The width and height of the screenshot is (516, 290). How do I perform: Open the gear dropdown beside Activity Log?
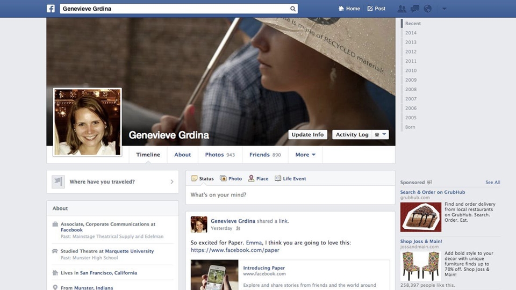pos(380,135)
